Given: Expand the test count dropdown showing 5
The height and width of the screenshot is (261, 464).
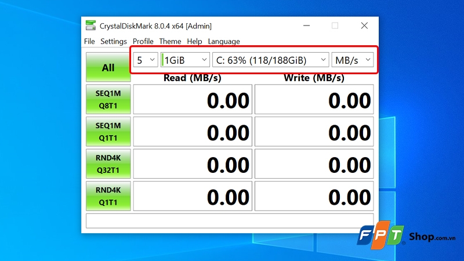Looking at the screenshot, I should coord(146,60).
